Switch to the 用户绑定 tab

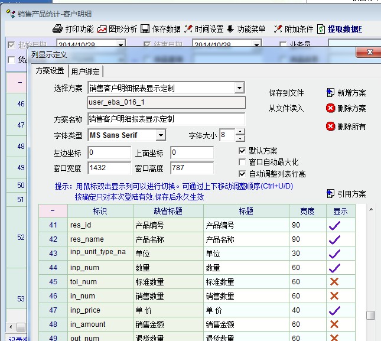click(86, 72)
